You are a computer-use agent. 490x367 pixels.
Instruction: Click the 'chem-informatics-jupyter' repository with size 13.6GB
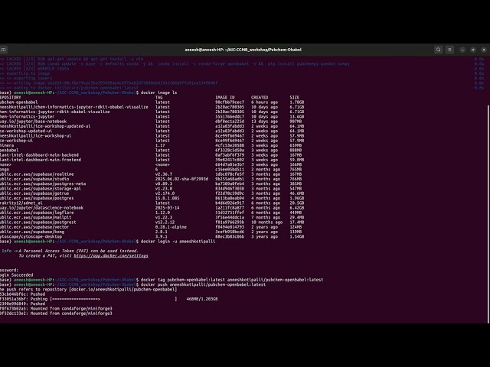pos(28,116)
